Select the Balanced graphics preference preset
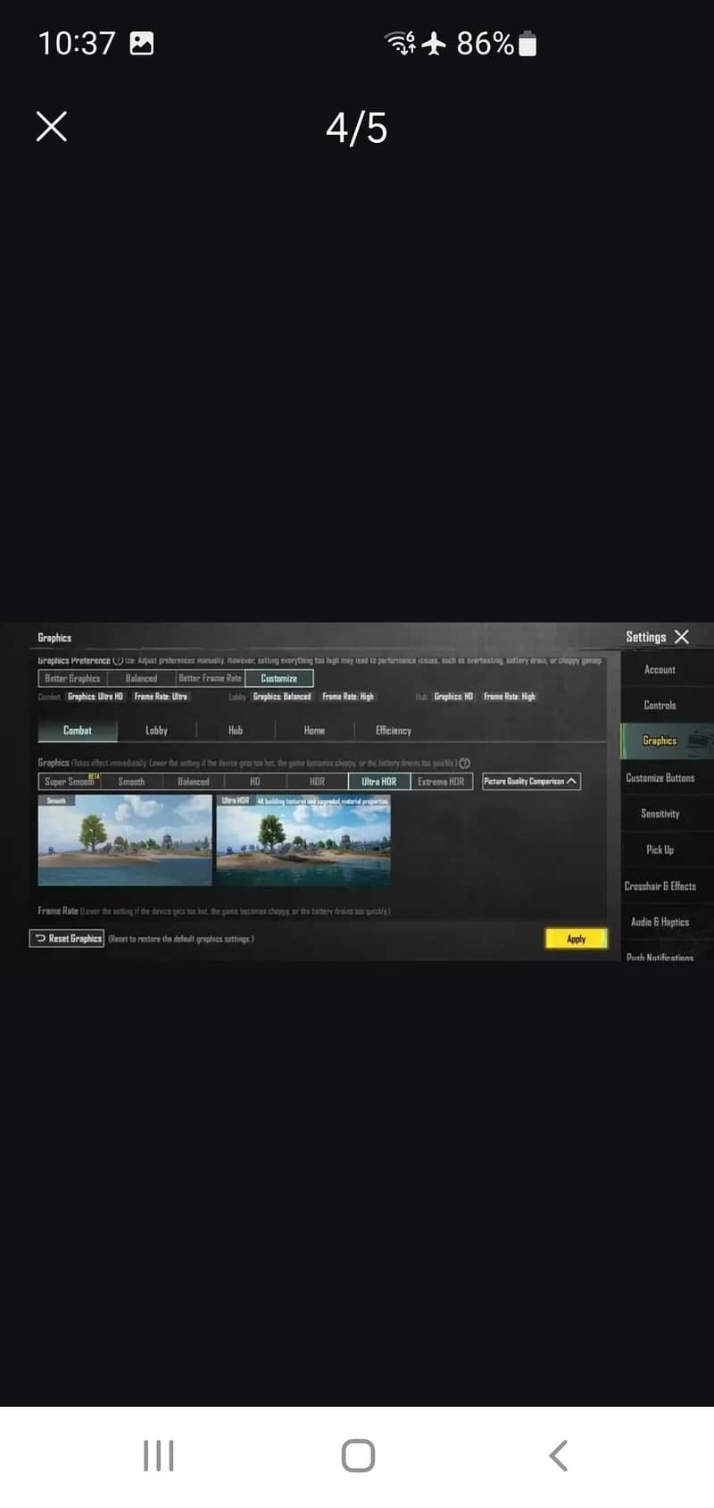This screenshot has width=714, height=1508. point(141,679)
